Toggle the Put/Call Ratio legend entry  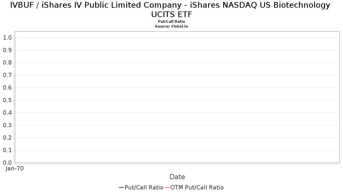144,187
